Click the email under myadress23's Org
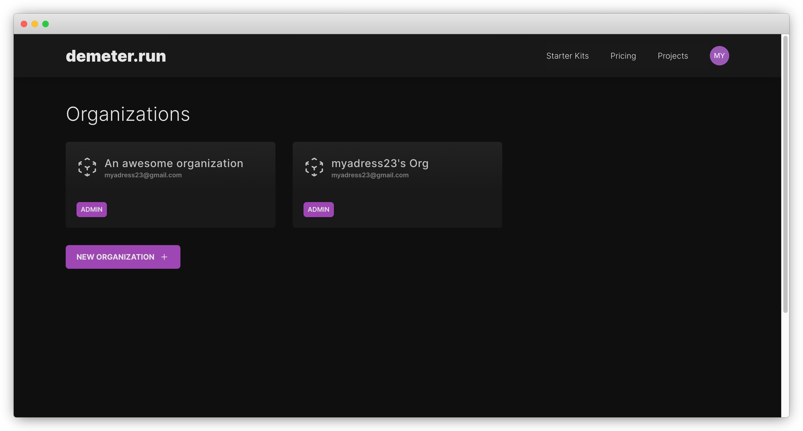 (x=370, y=175)
